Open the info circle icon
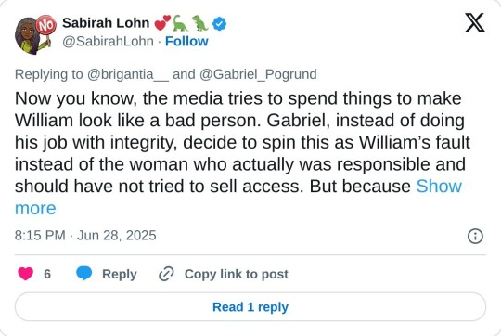This screenshot has width=501, height=336. (475, 237)
